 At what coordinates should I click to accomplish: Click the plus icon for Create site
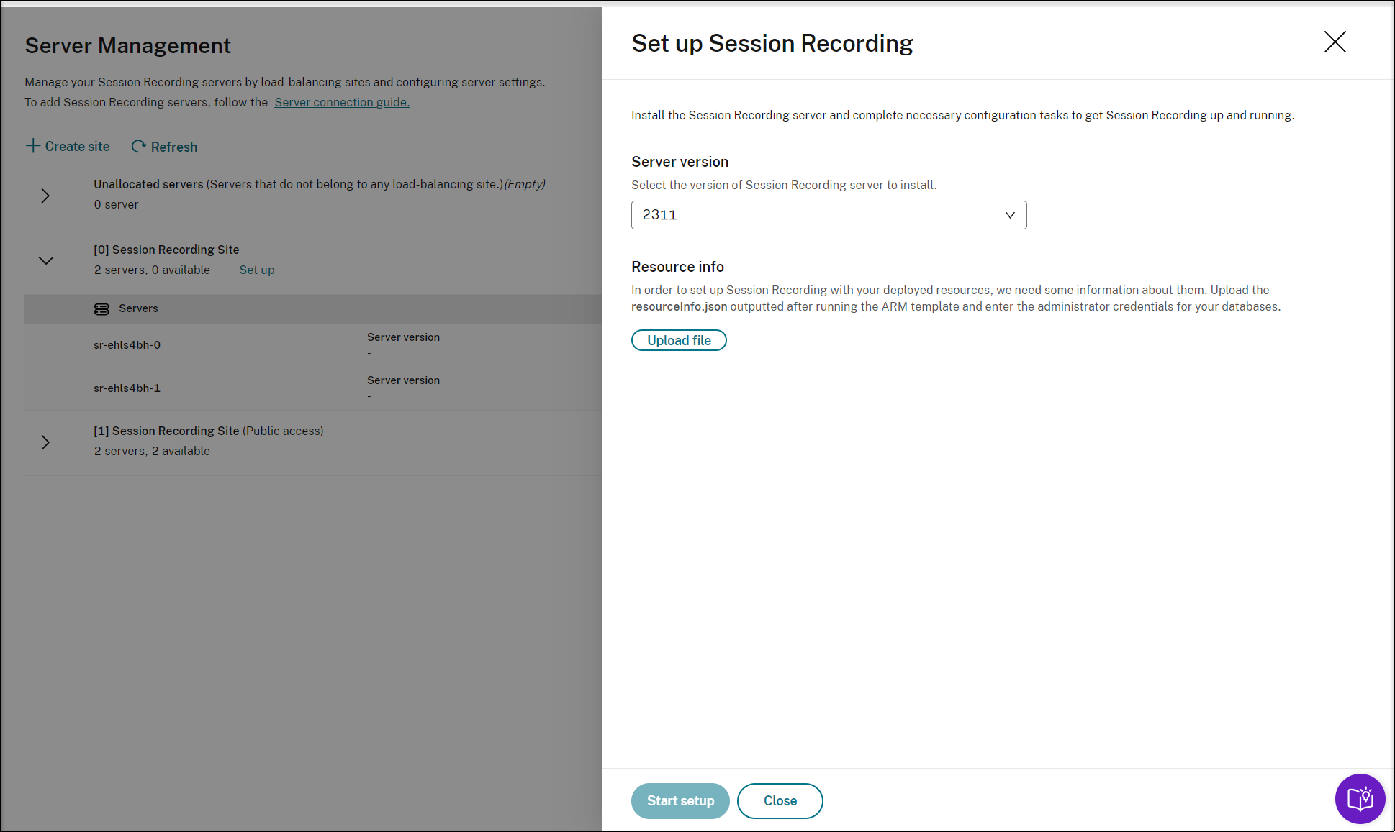click(33, 146)
